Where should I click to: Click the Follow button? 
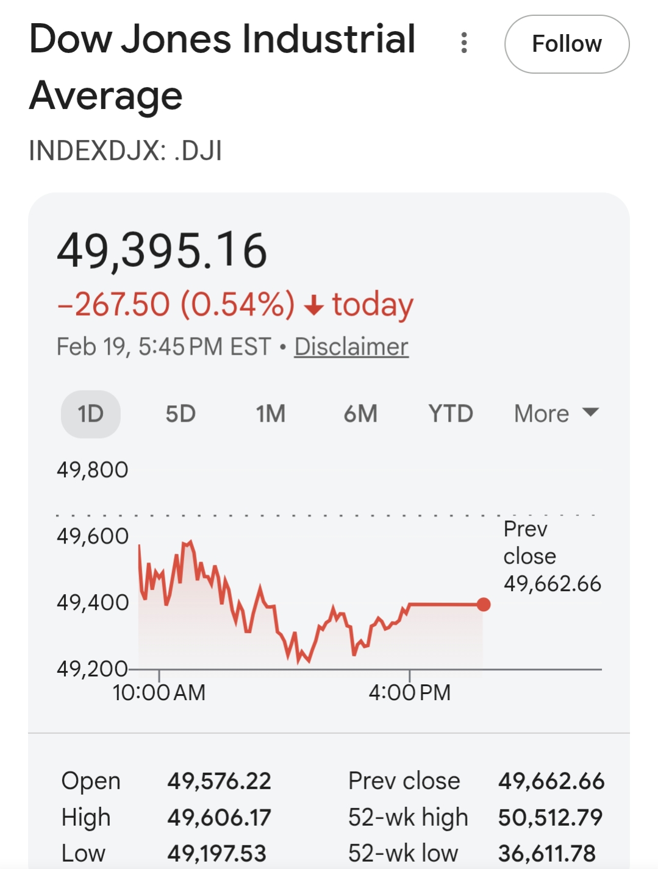point(567,44)
